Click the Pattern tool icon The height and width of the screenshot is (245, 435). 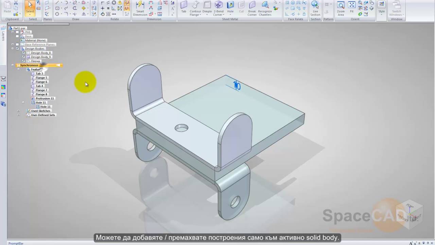[x=327, y=4]
